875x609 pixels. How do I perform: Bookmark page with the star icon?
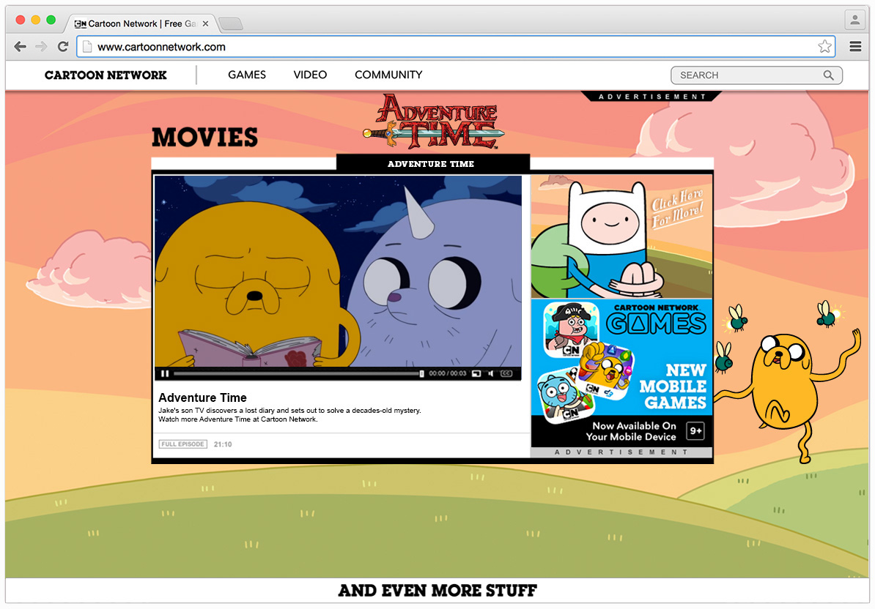tap(824, 47)
